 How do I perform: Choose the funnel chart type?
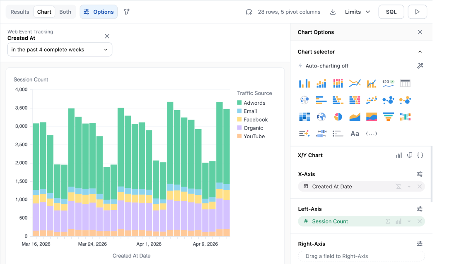click(388, 117)
